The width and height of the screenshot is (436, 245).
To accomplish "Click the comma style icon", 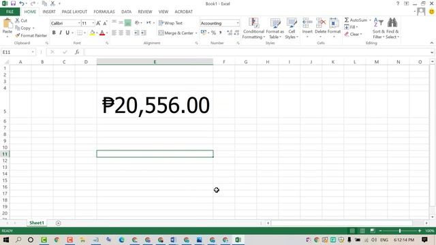I will (221, 33).
